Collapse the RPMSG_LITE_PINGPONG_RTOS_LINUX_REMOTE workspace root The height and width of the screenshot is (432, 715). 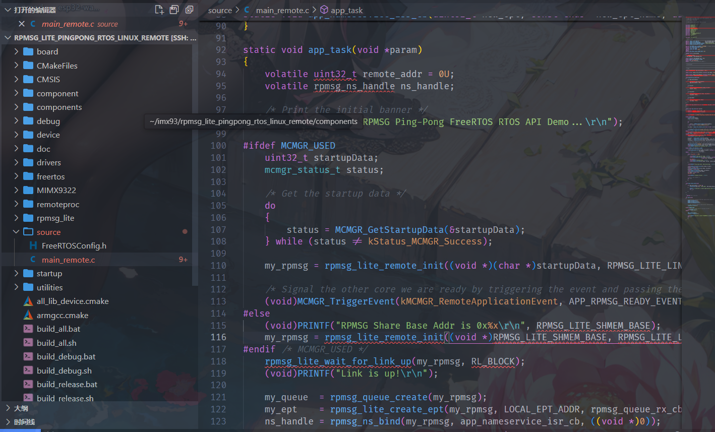[8, 38]
